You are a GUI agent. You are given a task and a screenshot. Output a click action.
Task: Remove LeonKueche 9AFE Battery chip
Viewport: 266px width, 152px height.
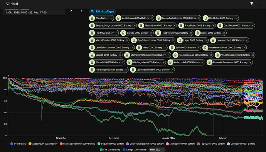pos(246,40)
